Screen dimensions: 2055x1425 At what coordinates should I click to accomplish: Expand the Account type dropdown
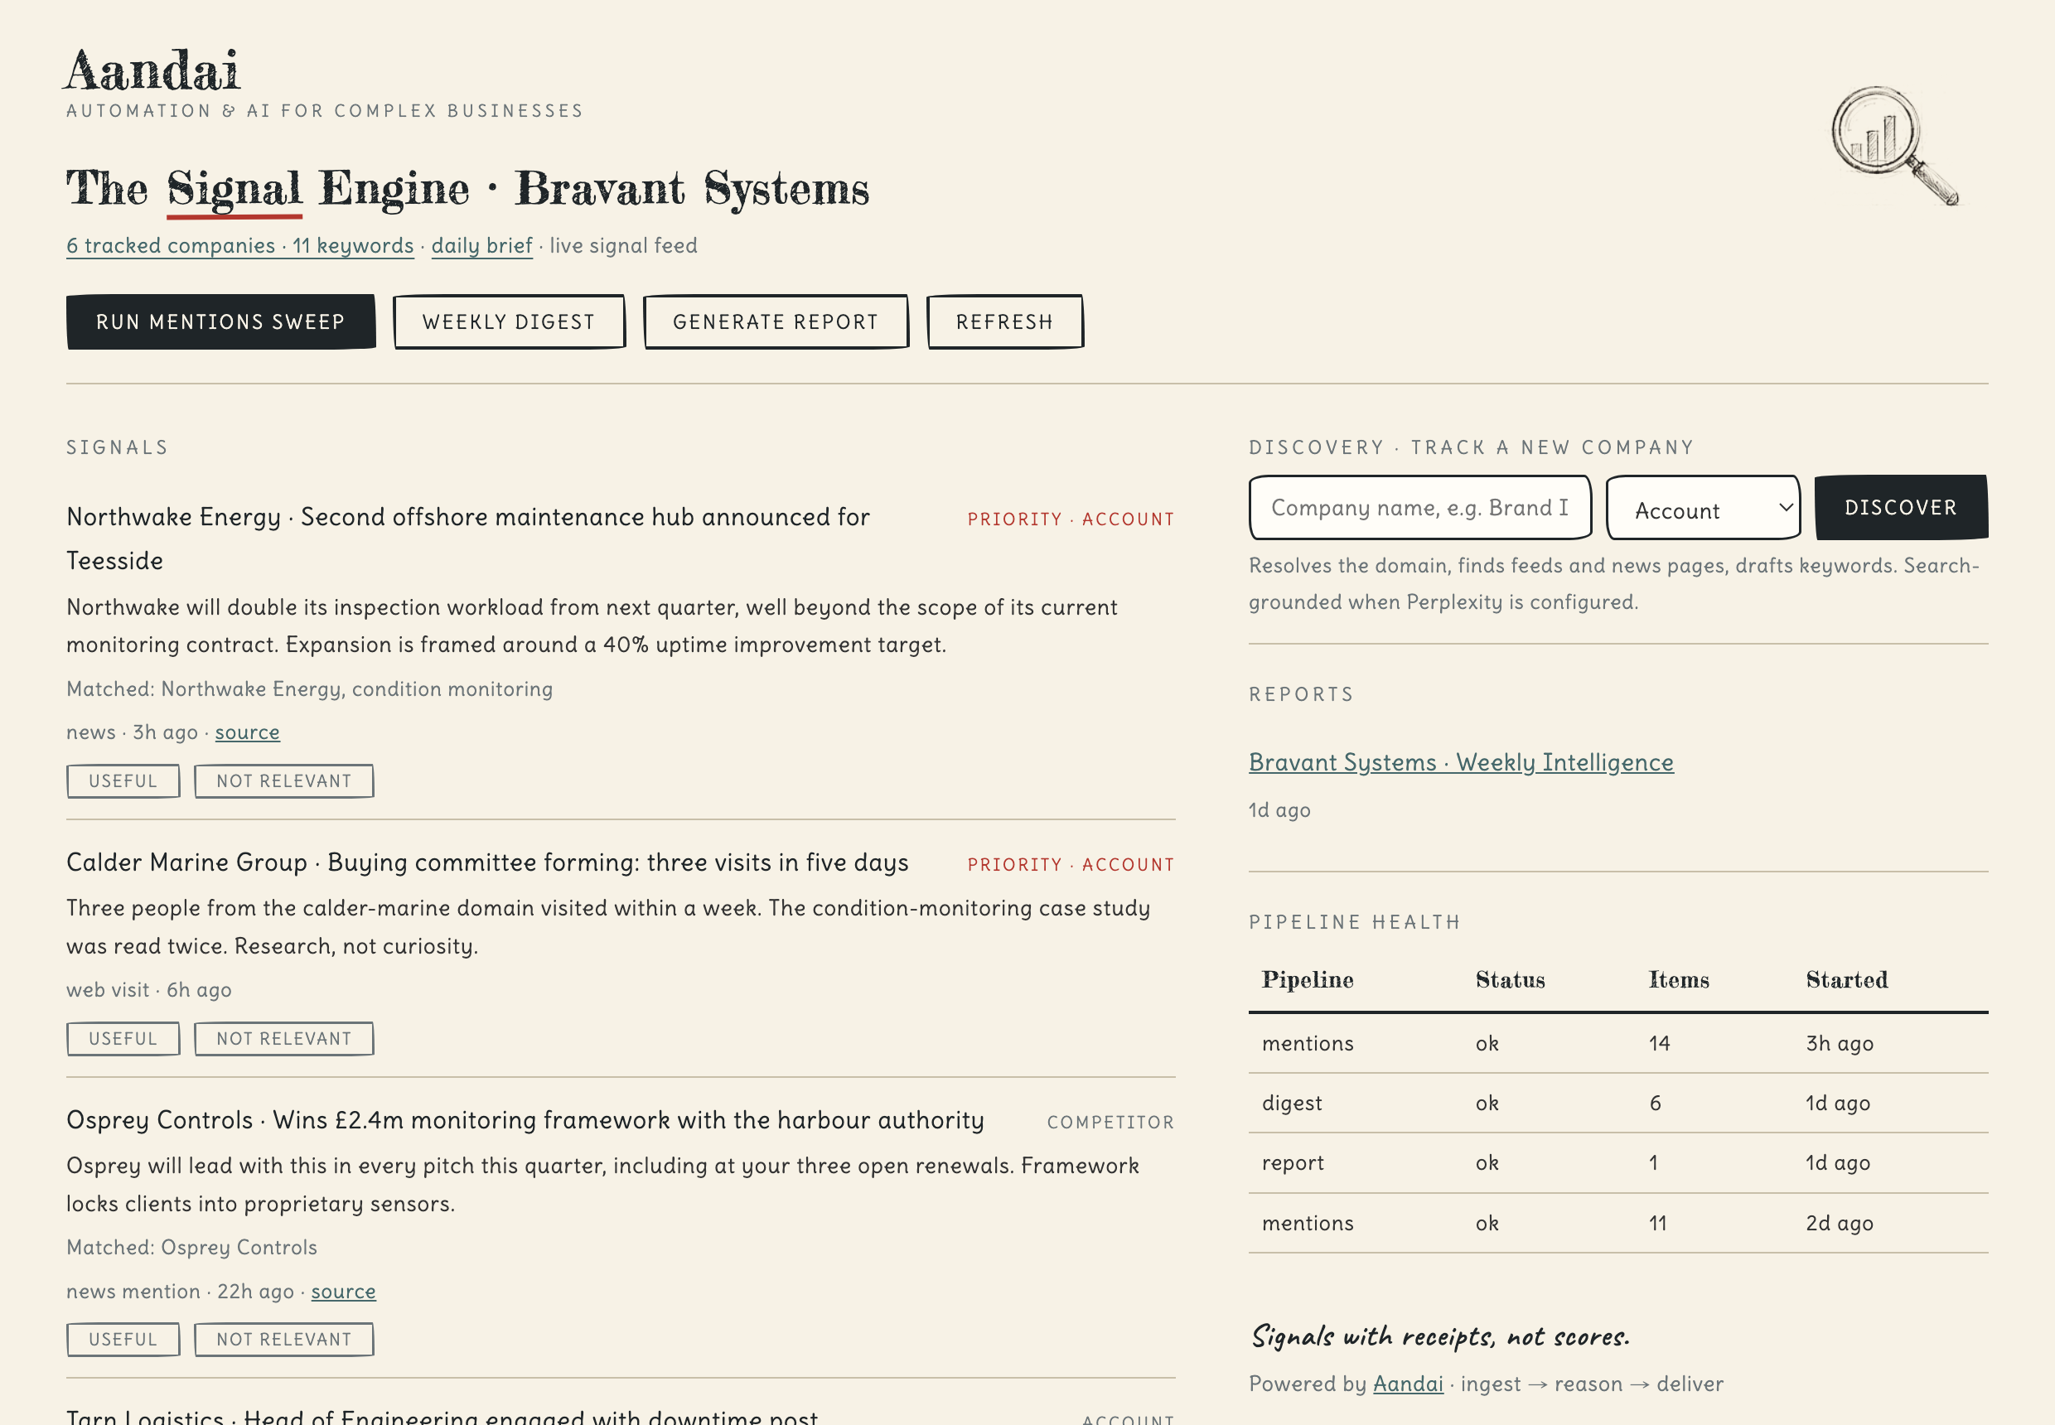coord(1703,507)
